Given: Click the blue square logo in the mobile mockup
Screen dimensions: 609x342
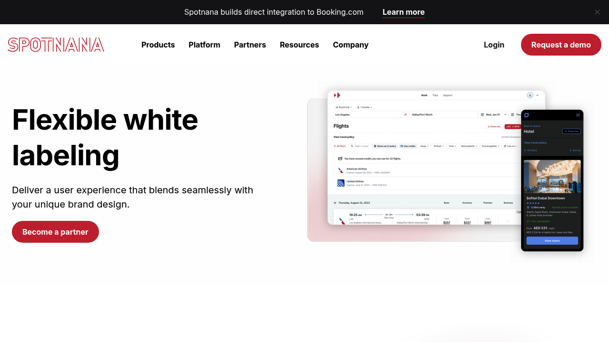Looking at the screenshot, I should [x=527, y=115].
